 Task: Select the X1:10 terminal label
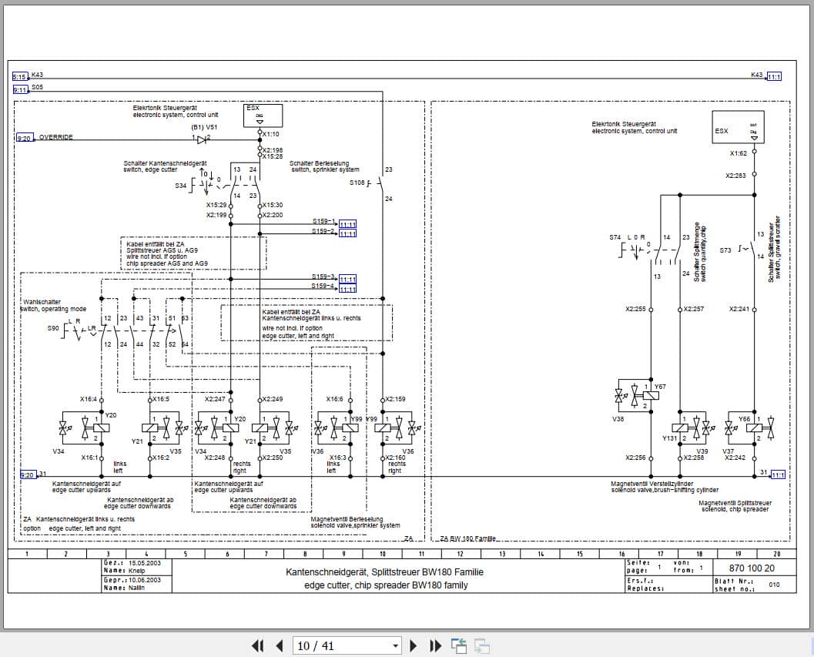coord(271,134)
